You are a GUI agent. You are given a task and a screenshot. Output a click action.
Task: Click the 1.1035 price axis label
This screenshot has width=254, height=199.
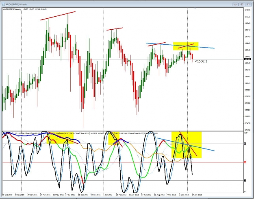point(247,17)
